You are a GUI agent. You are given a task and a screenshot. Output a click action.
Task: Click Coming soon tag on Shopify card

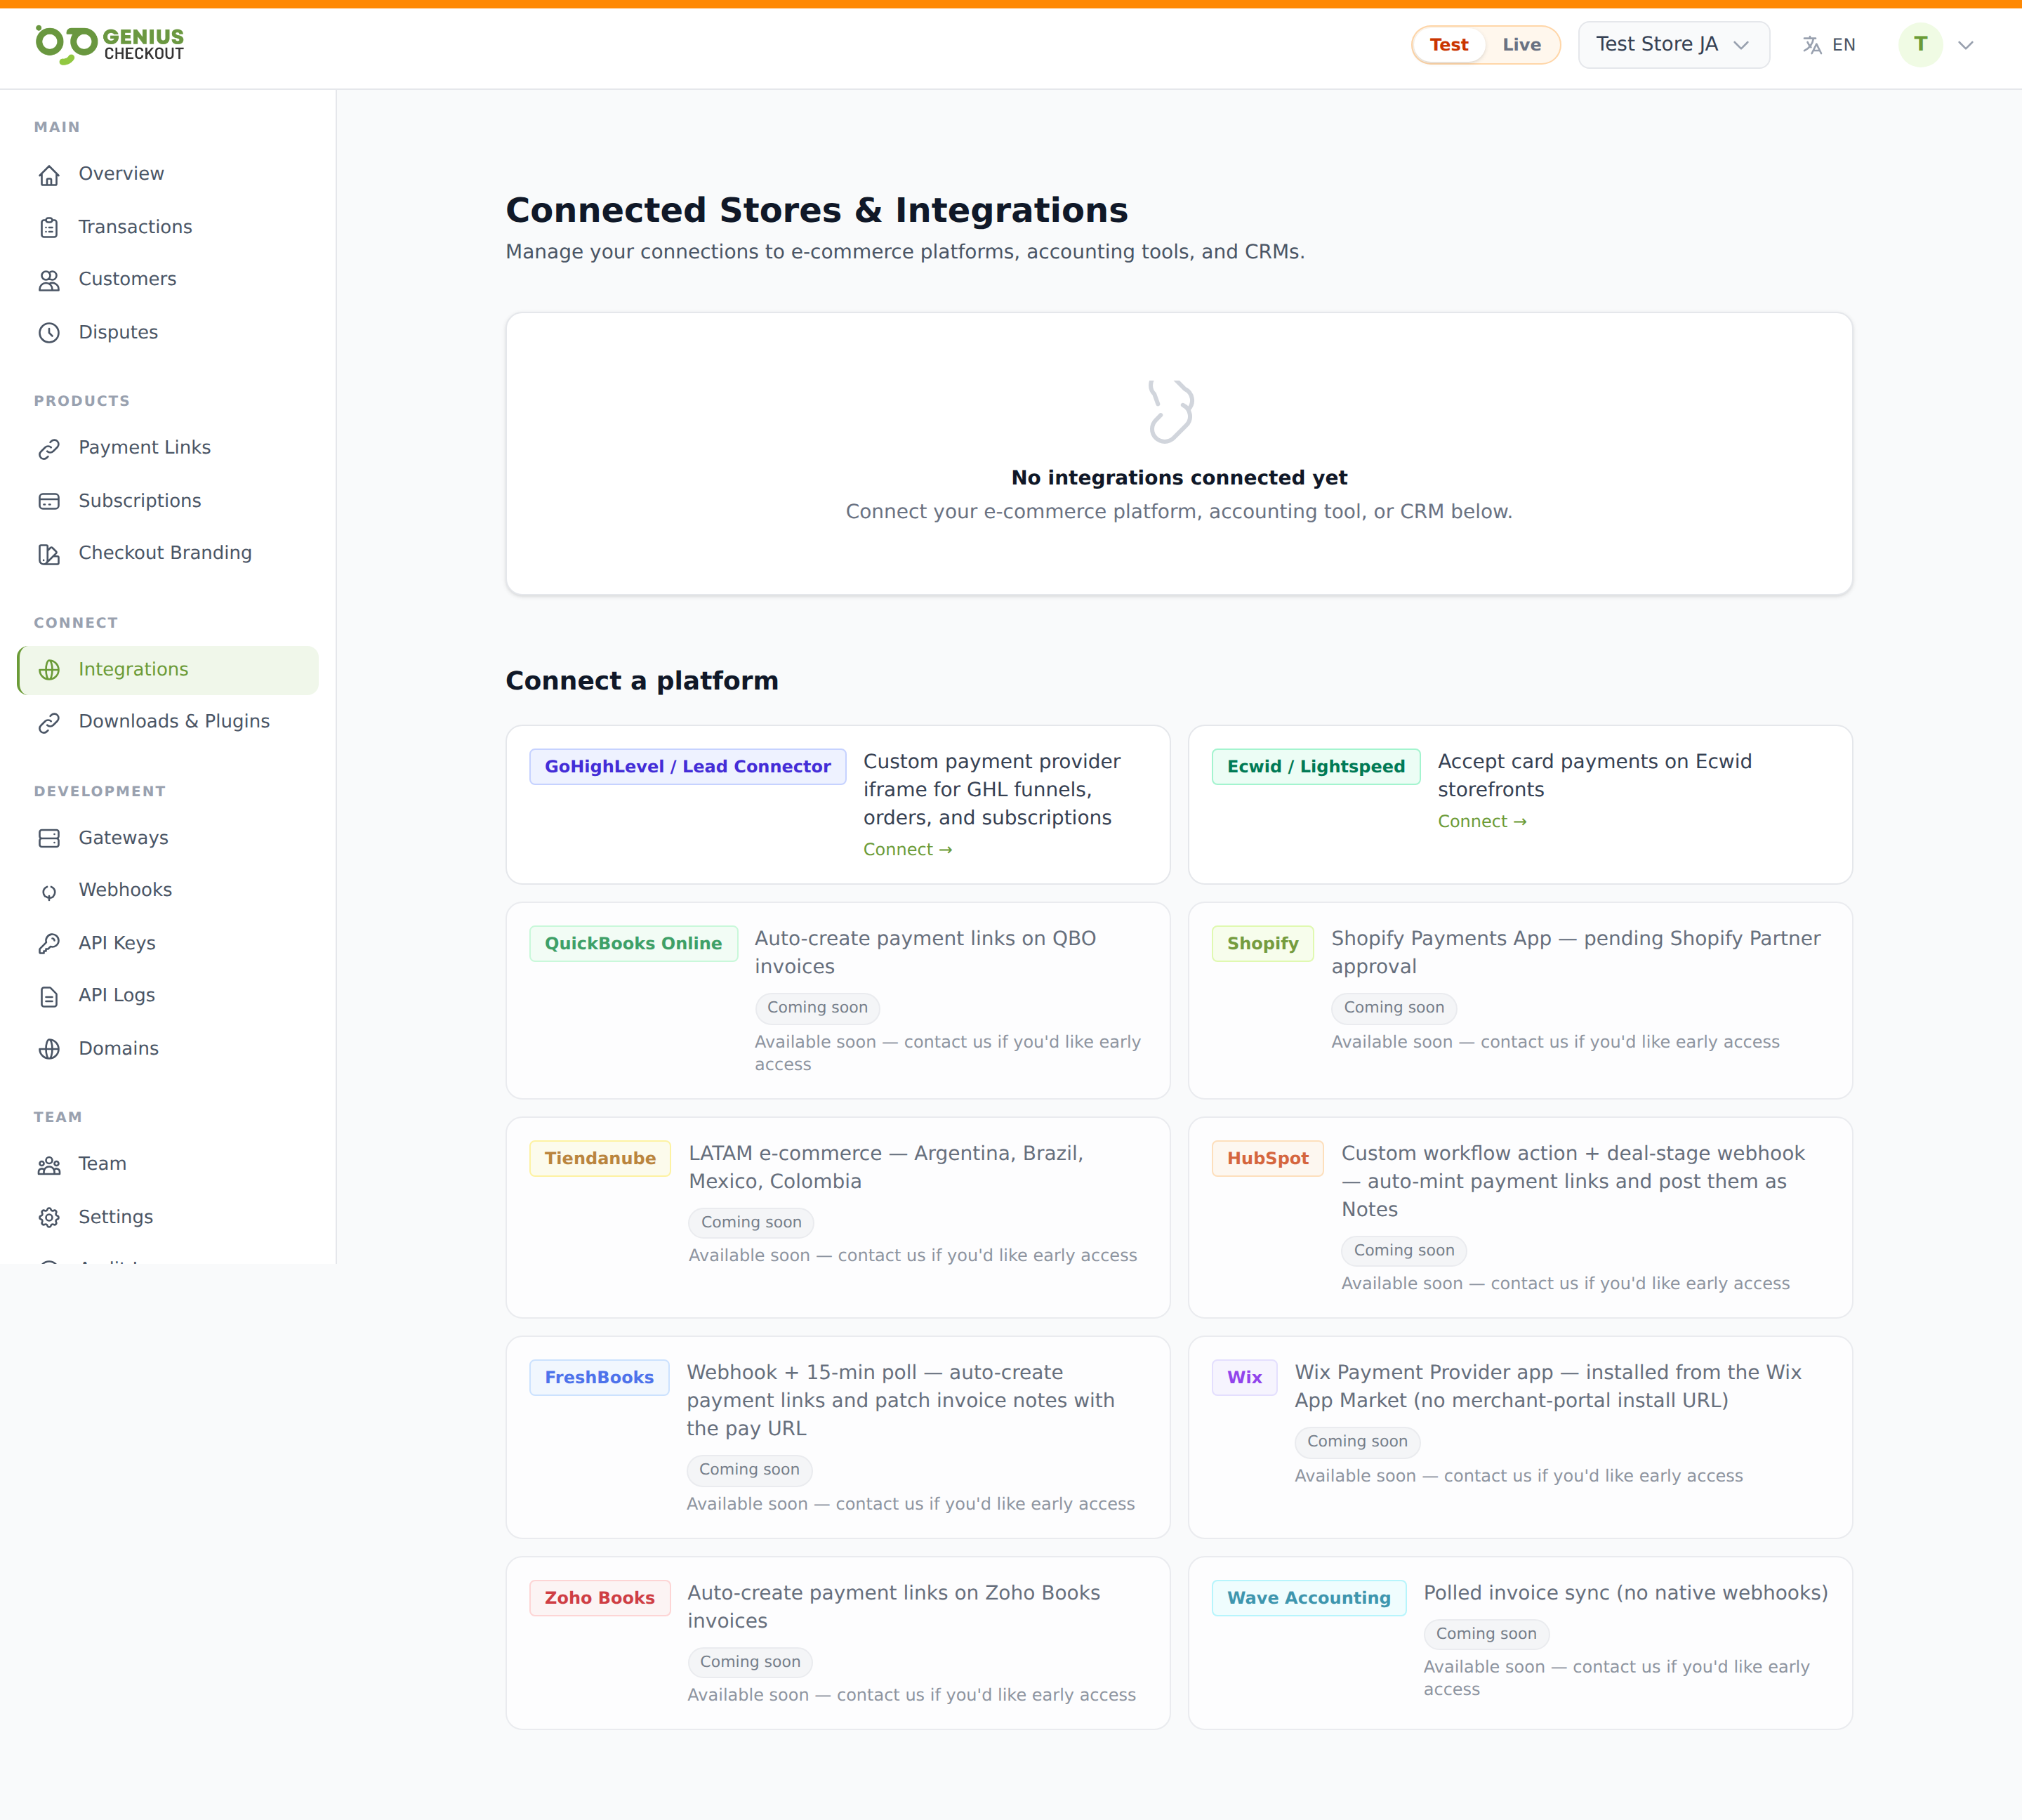click(x=1394, y=1008)
